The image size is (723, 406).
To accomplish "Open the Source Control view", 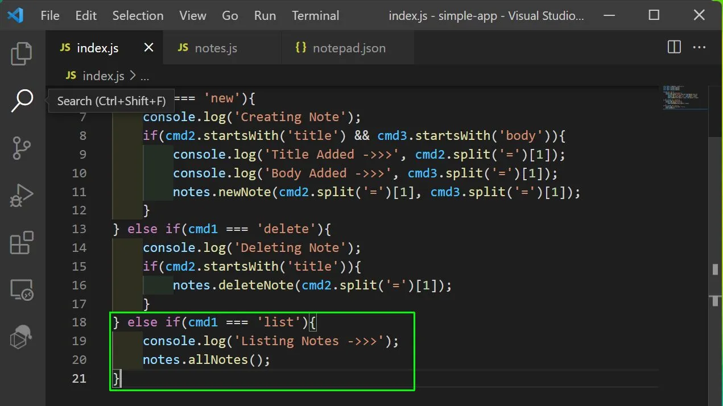I will pyautogui.click(x=22, y=148).
